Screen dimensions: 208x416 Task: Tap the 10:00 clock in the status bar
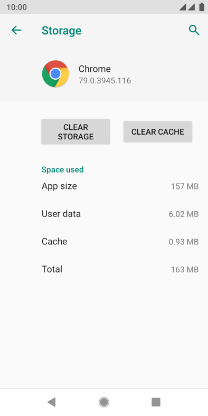tap(16, 7)
